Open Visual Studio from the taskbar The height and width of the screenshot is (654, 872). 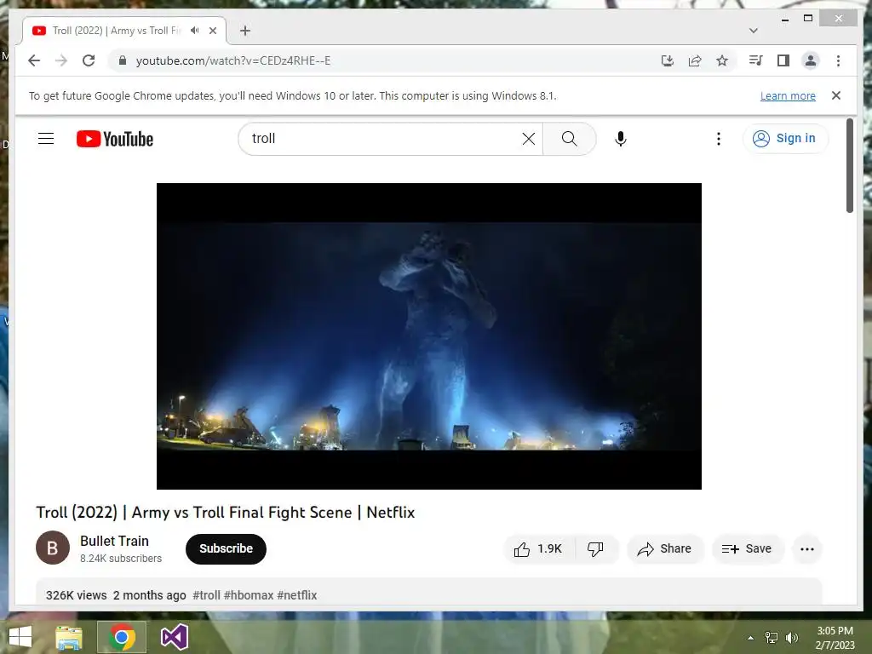point(174,637)
